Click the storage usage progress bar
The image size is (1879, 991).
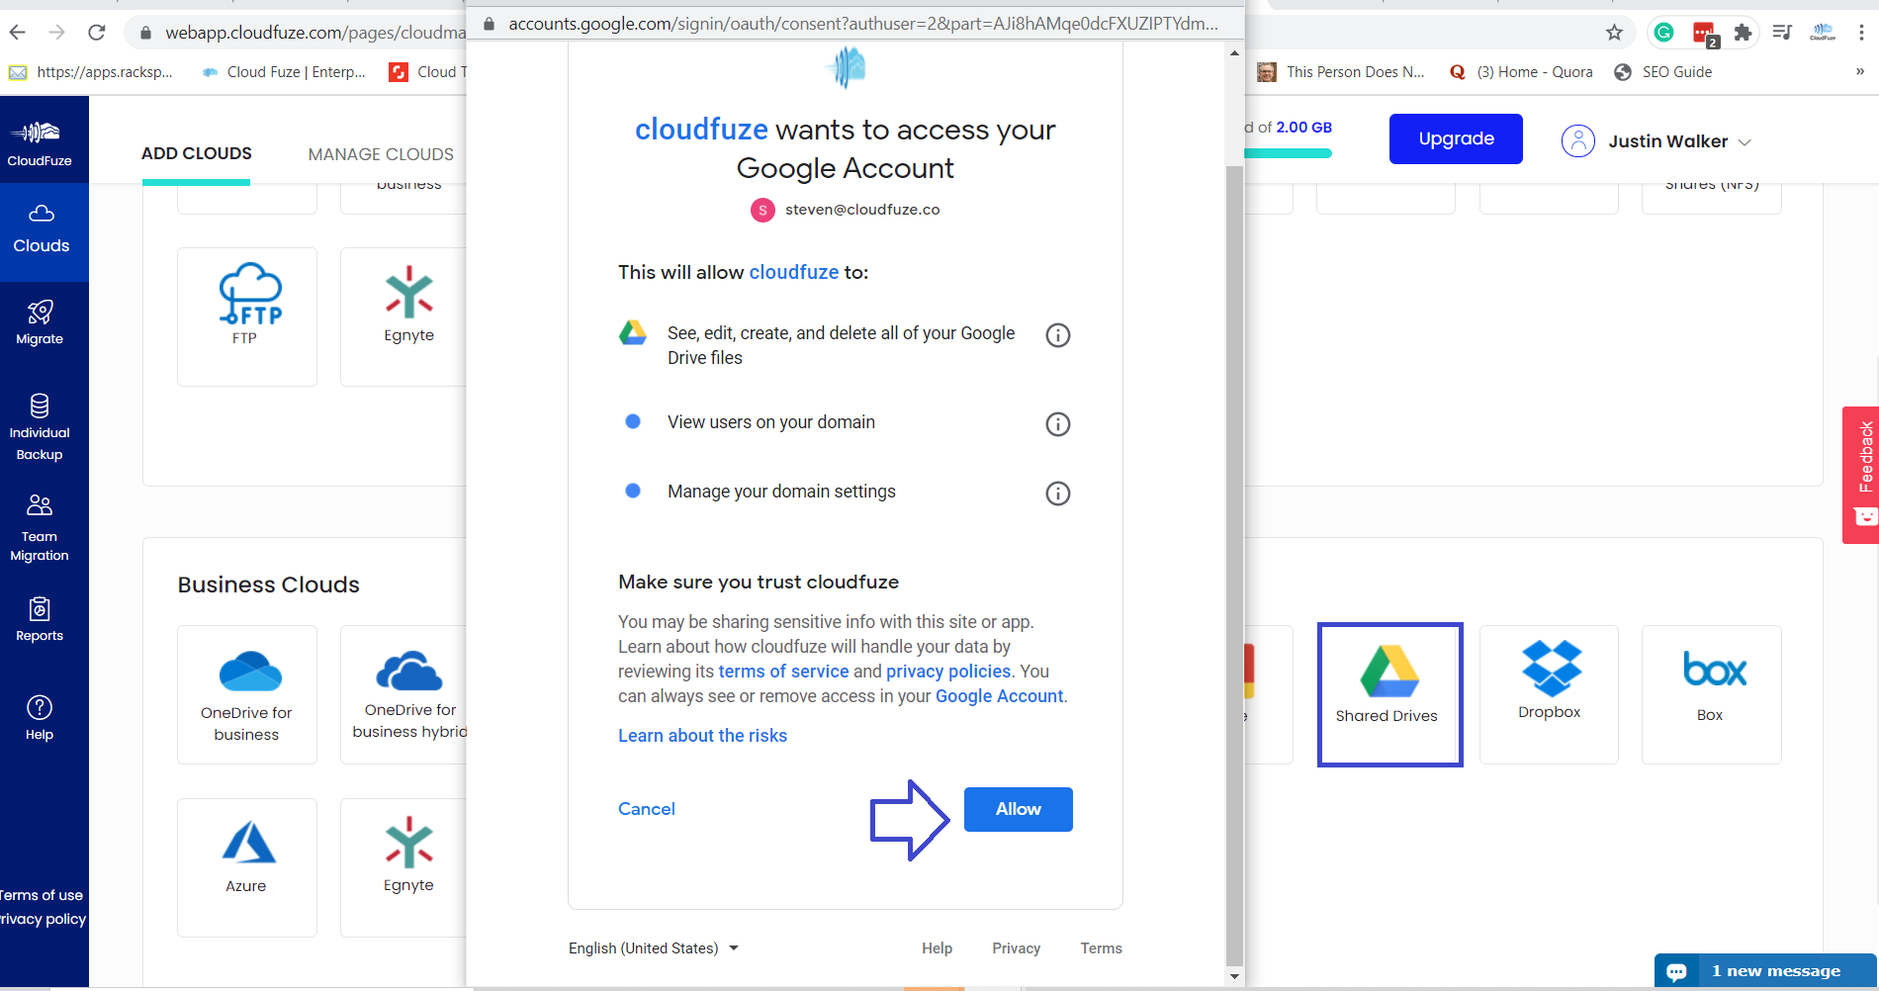pyautogui.click(x=1288, y=153)
